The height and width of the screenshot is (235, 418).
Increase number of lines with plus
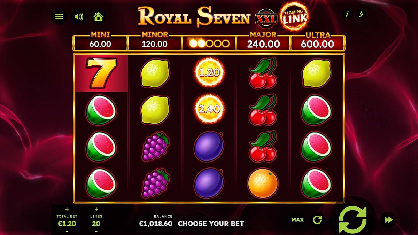click(96, 210)
